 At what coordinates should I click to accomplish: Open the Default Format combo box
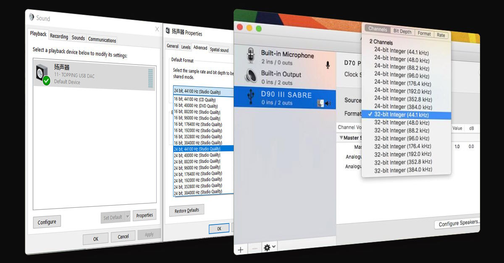(x=203, y=91)
